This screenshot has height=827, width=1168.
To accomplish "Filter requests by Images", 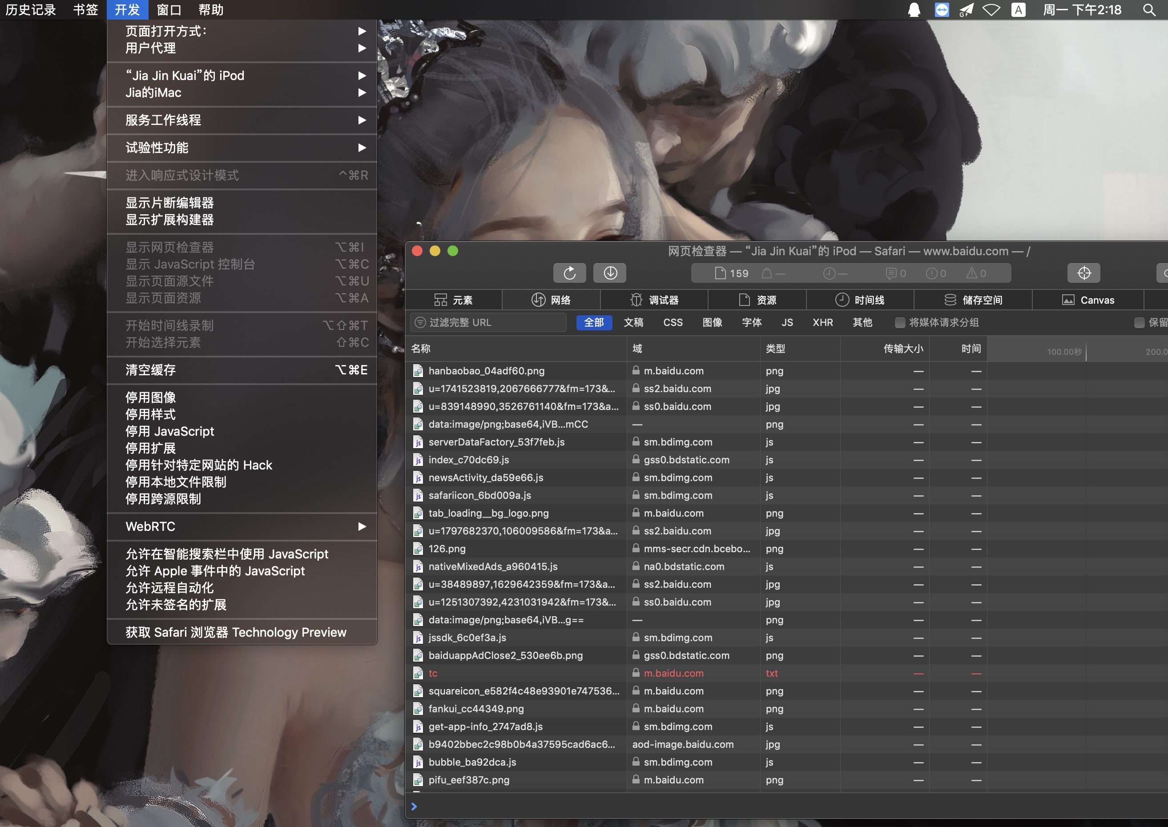I will point(712,323).
